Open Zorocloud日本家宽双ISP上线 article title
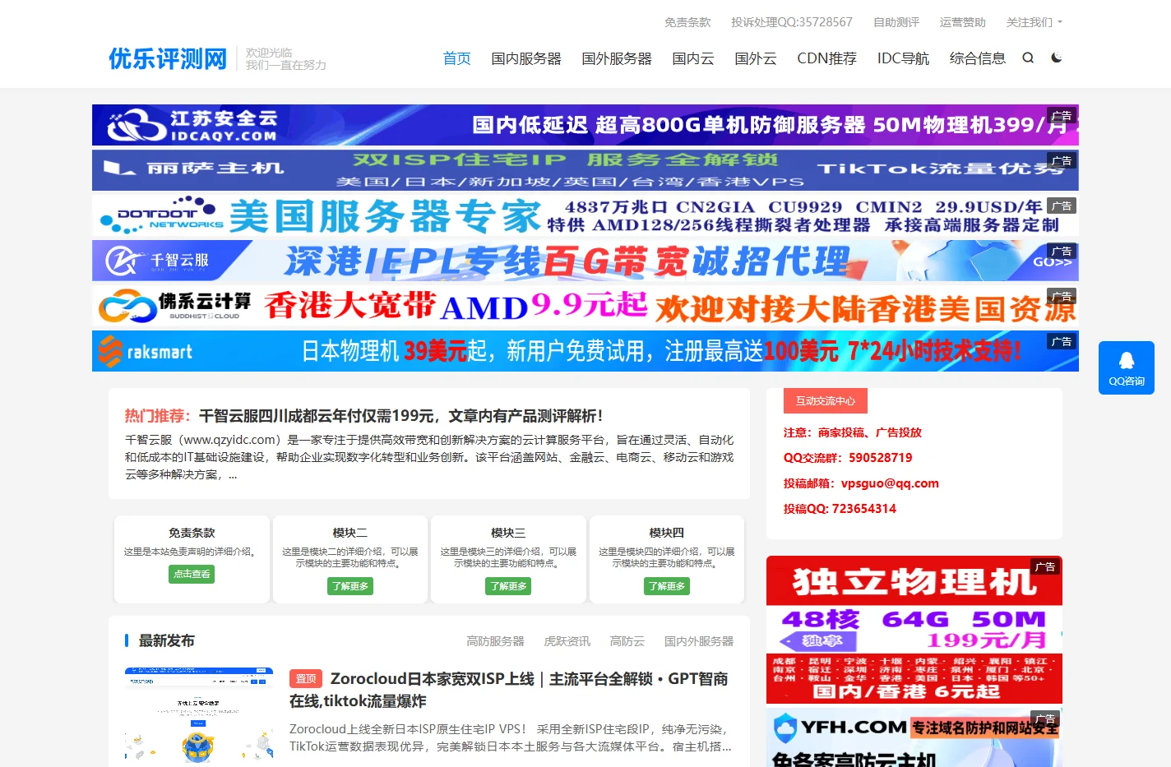 tap(508, 690)
